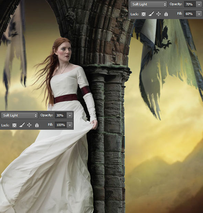Expand the opacity slider arrow next to 70%
Viewport: 203px width, 213px height.
pyautogui.click(x=199, y=4)
